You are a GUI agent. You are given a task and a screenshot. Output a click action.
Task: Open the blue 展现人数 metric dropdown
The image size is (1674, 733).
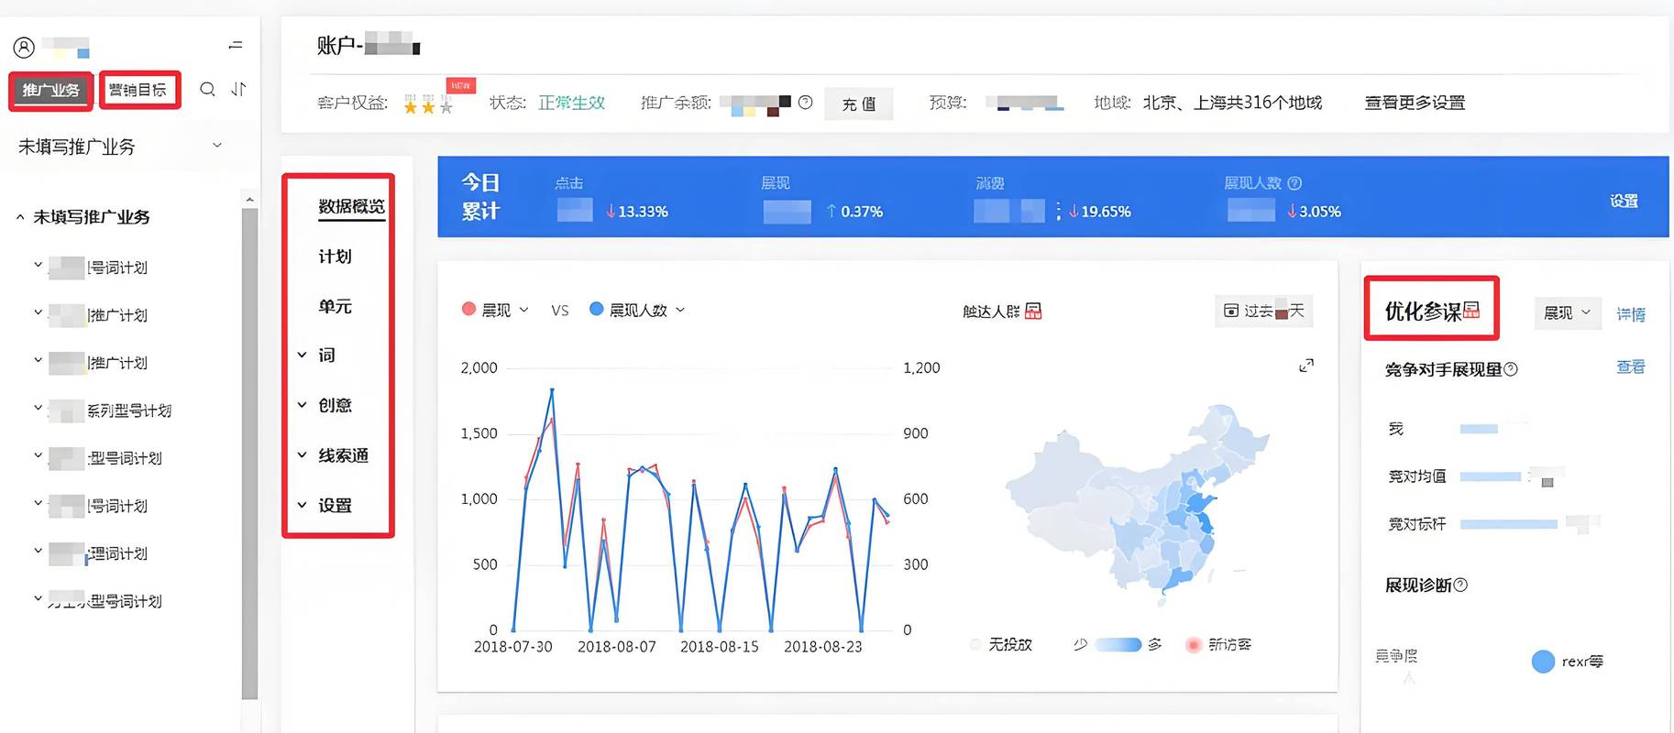click(637, 310)
